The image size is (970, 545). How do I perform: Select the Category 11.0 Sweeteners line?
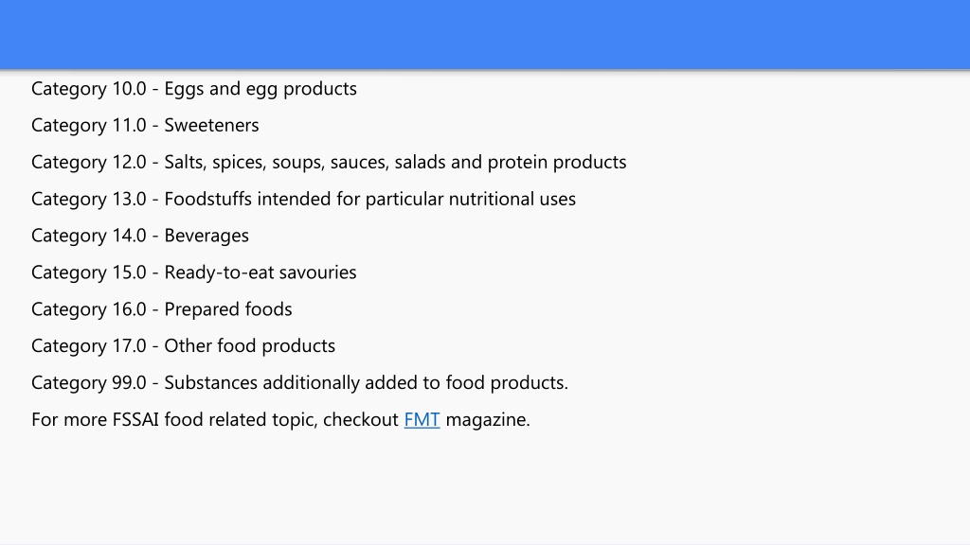pos(145,126)
